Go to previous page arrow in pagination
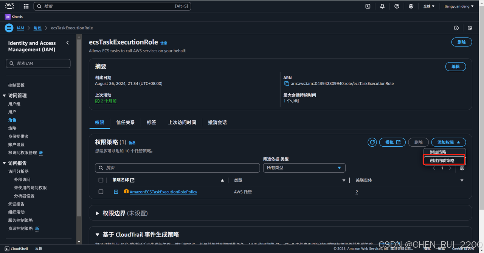The height and width of the screenshot is (253, 484). [434, 168]
